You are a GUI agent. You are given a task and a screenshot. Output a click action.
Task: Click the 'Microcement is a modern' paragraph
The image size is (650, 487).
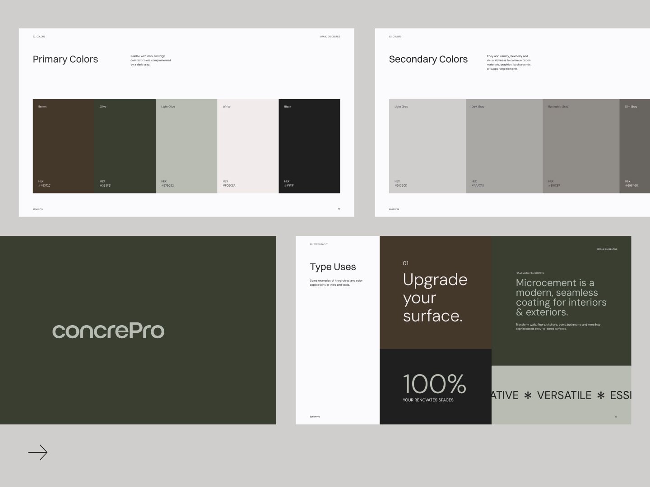click(561, 298)
